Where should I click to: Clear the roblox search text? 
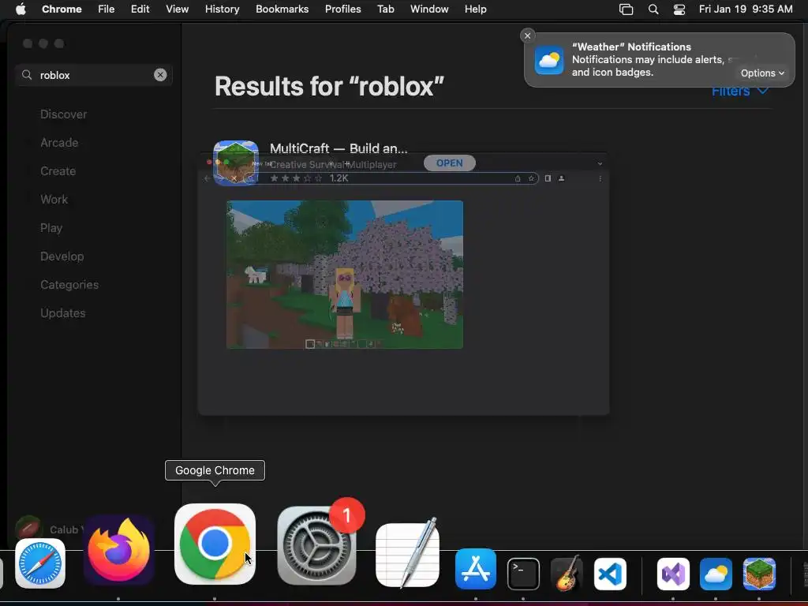[160, 75]
